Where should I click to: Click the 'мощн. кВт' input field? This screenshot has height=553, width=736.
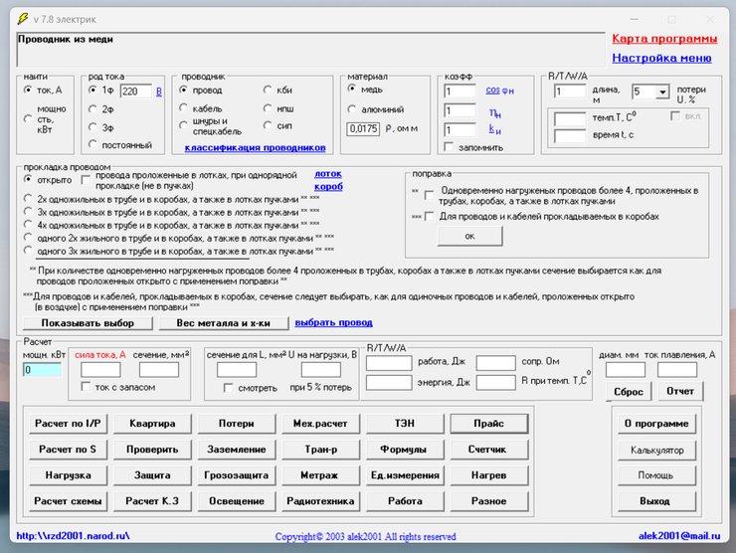click(42, 370)
